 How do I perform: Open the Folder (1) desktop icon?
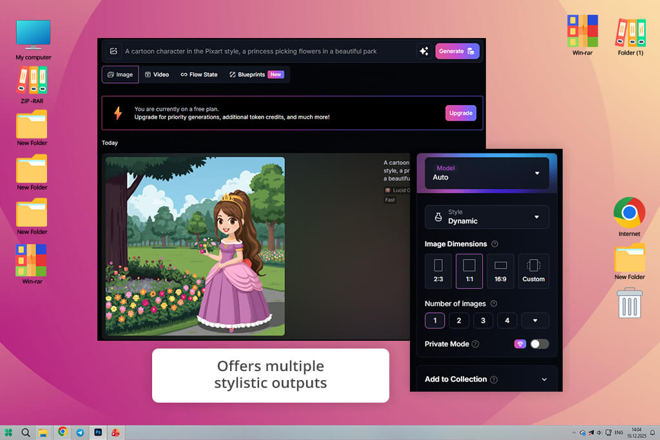[x=630, y=37]
